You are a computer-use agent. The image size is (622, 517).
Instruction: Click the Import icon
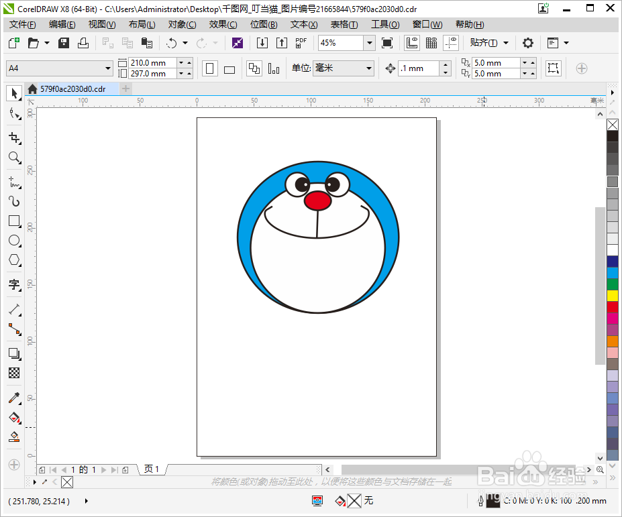(262, 43)
